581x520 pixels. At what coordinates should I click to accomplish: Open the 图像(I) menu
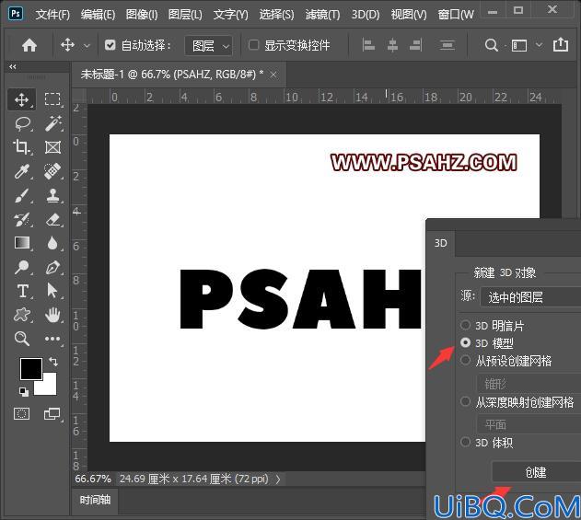coord(142,15)
